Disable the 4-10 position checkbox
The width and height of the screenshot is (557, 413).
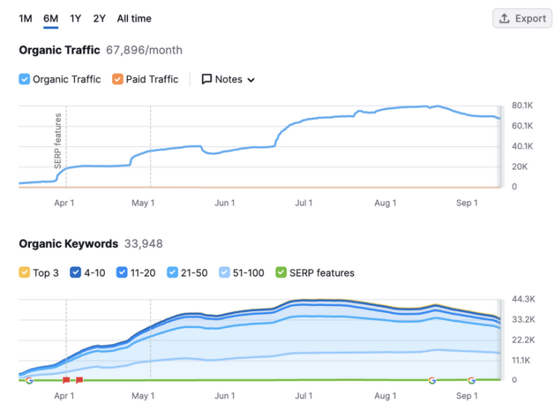coord(76,273)
